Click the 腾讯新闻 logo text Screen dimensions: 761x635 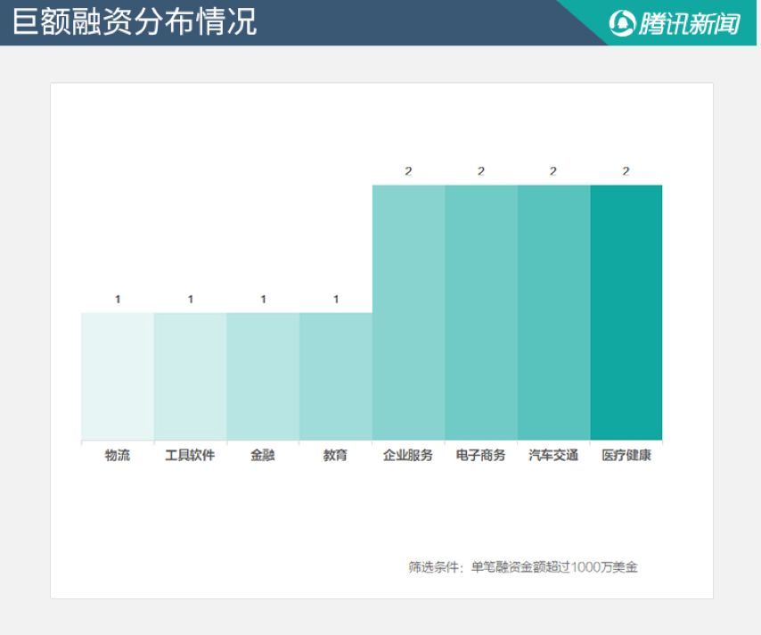point(689,23)
